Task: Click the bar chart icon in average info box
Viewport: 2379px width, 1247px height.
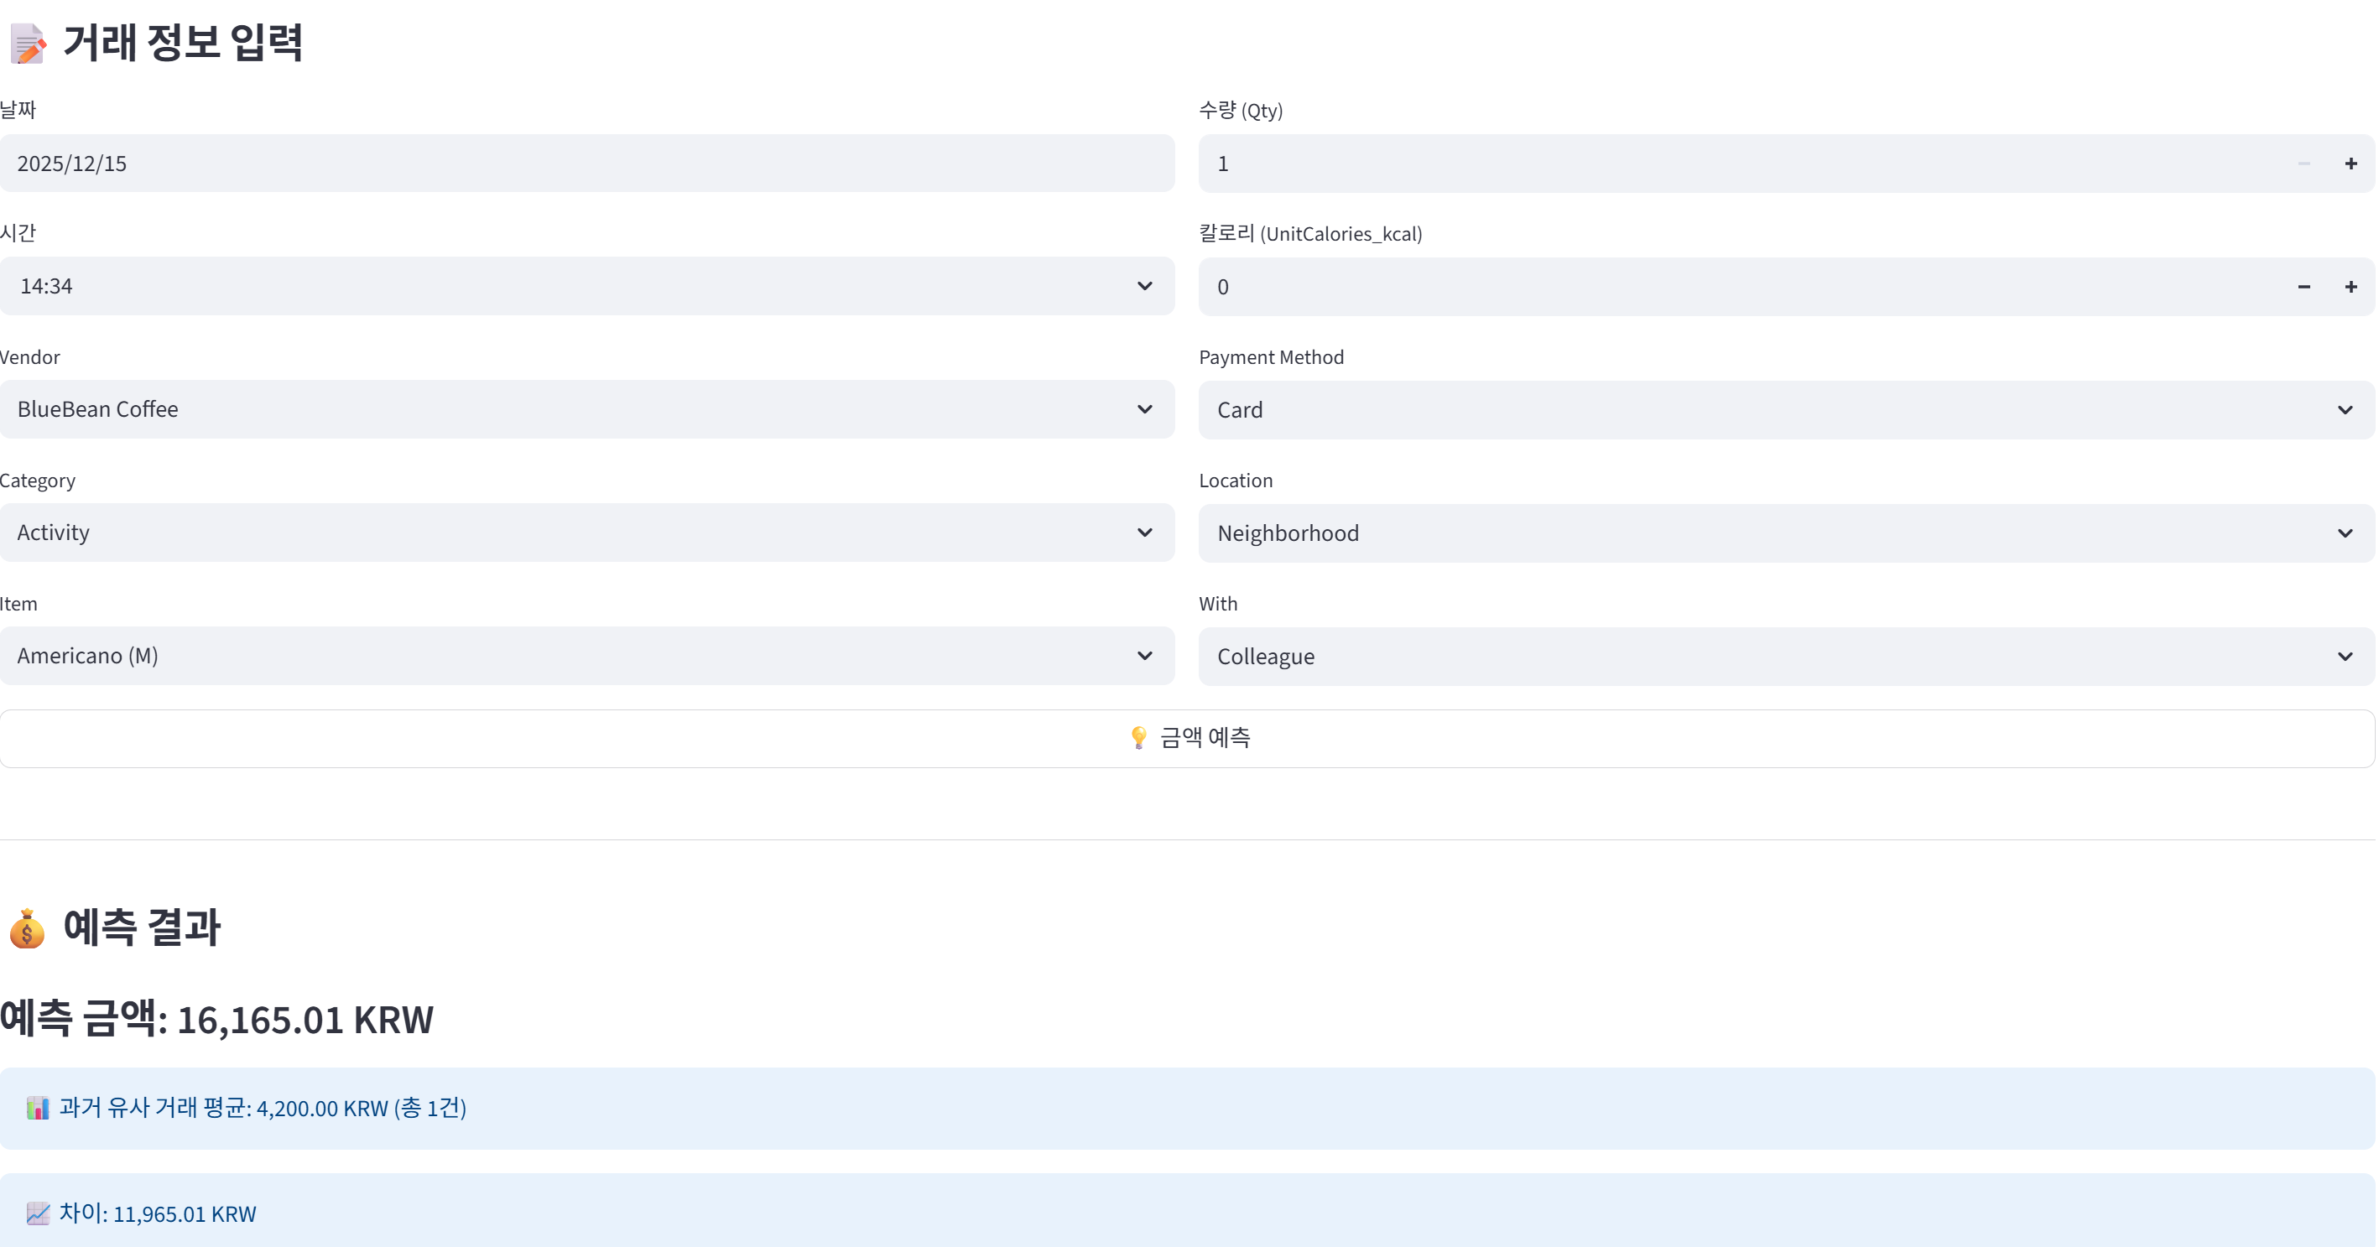Action: [38, 1108]
